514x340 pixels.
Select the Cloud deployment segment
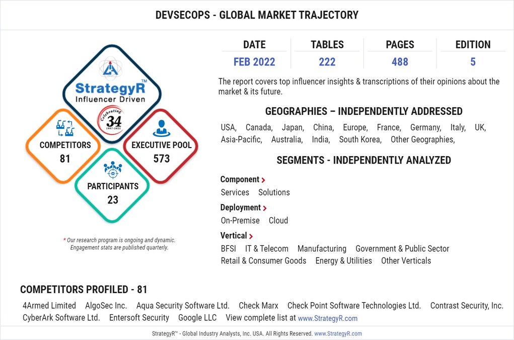click(278, 221)
